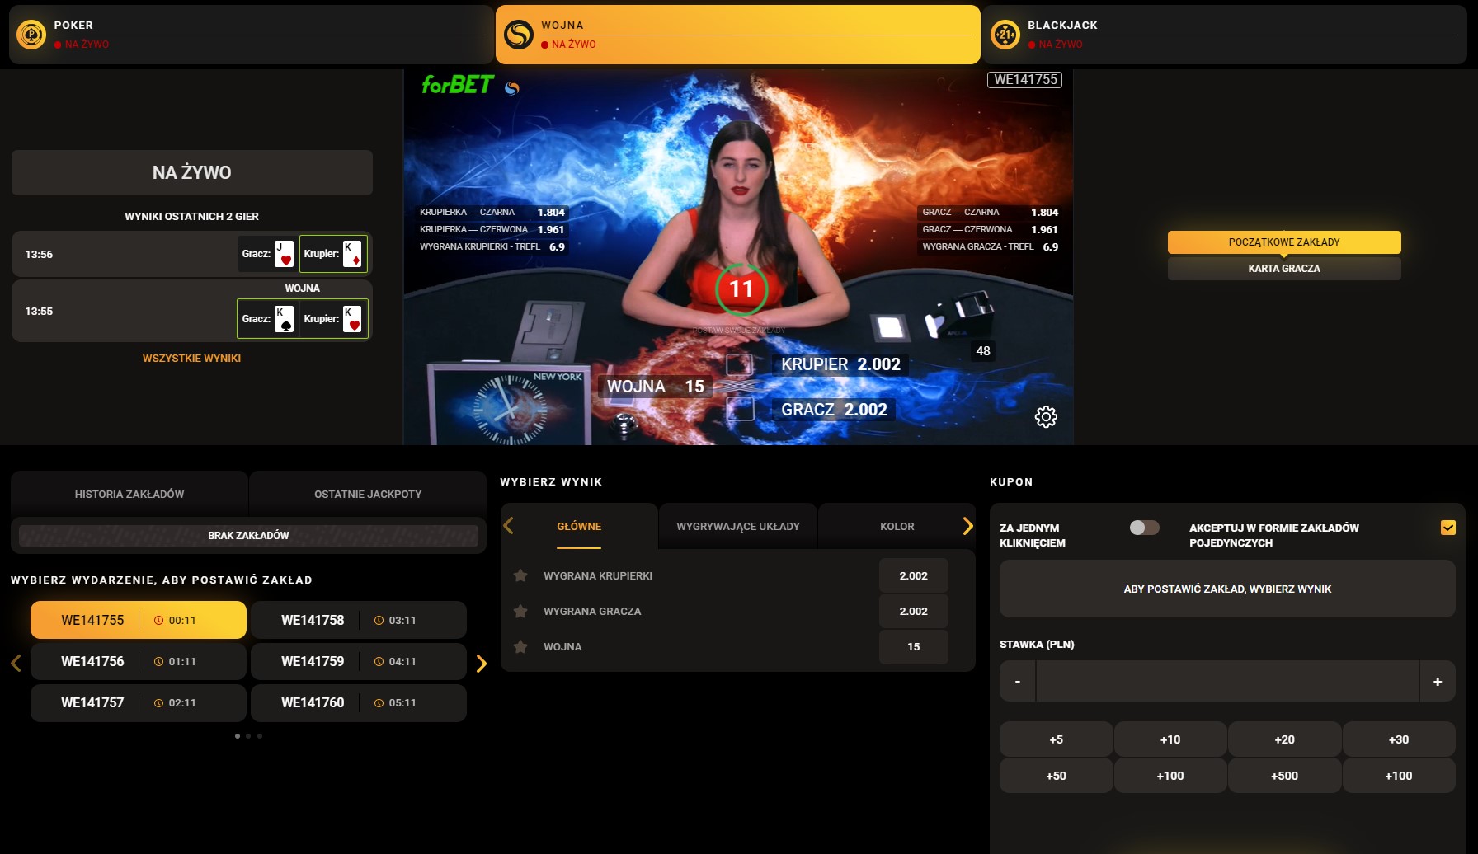Decrease stake with minus button
The image size is (1478, 854).
(x=1018, y=681)
